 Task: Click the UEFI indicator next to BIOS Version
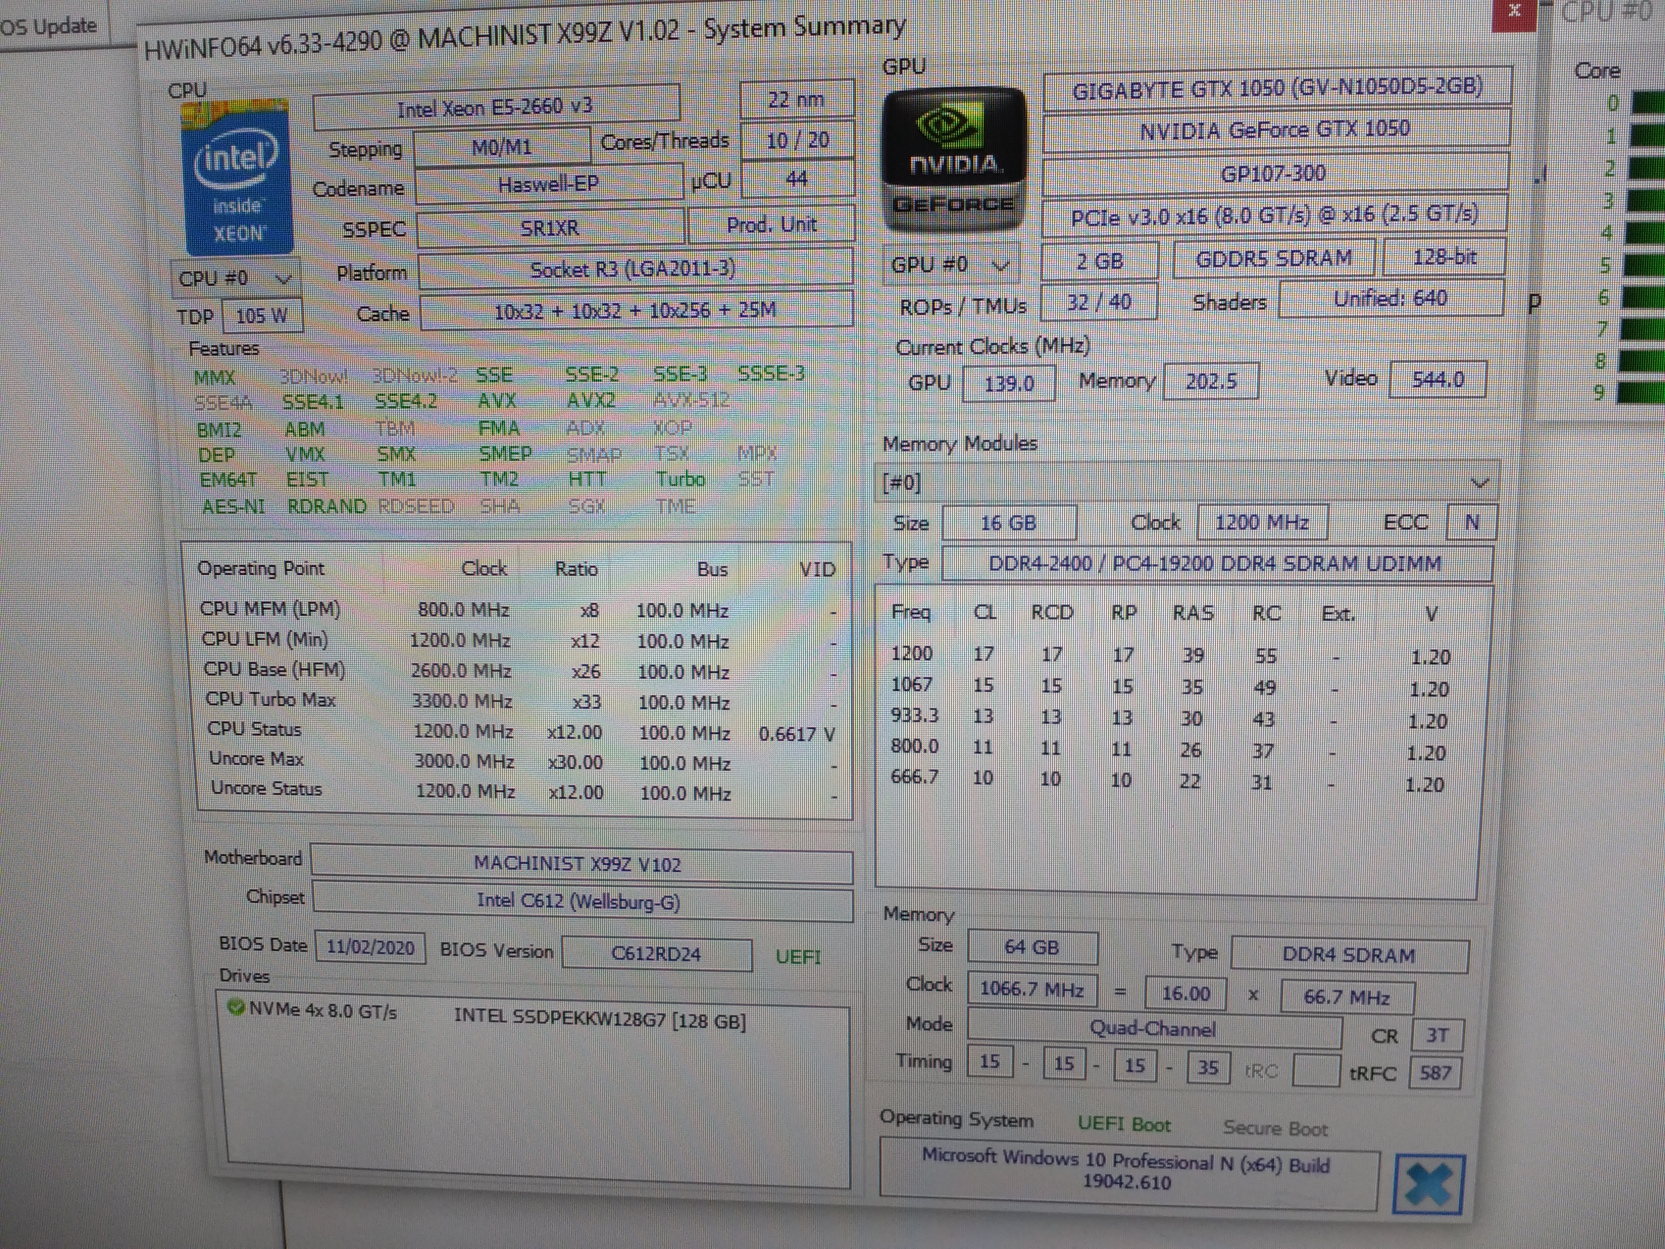point(798,957)
